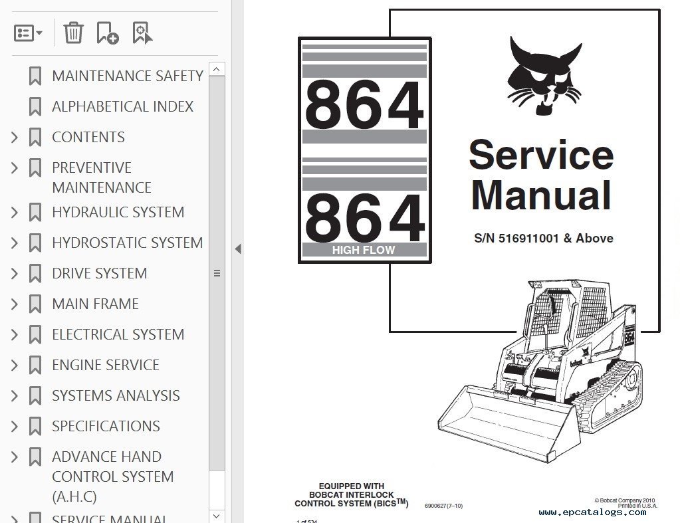Screen dimensions: 680x523
Task: Click the bookmark icon beside ENGINE SERVICE
Action: [35, 365]
